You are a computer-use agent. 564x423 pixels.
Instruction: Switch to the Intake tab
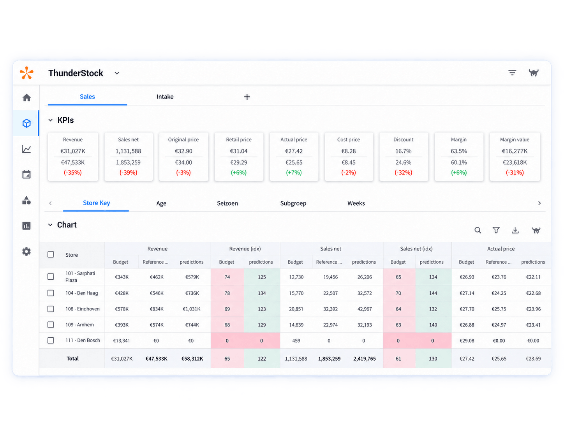[165, 97]
